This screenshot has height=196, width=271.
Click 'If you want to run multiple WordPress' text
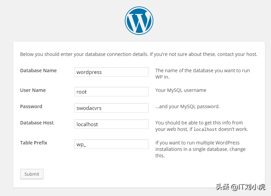coord(200,149)
